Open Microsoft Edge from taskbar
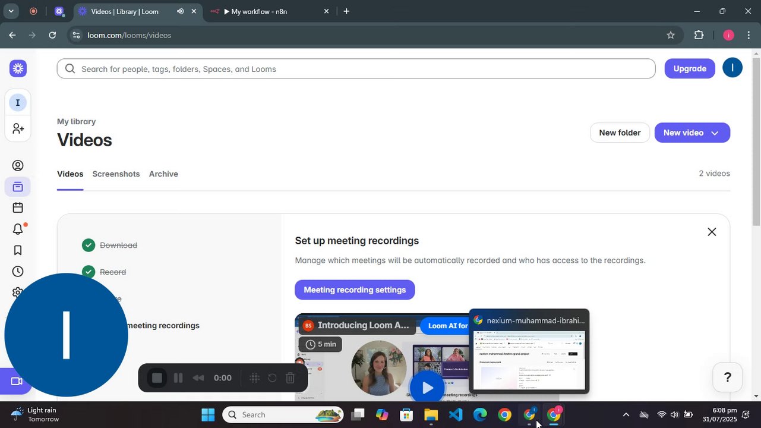761x428 pixels. point(480,415)
